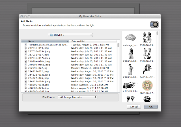The image size is (181, 127).
Task: Sort the file list by Name column
Action: [45, 41]
